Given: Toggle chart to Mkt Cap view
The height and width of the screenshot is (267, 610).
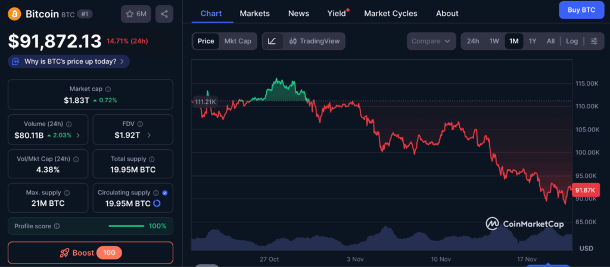Looking at the screenshot, I should [x=237, y=41].
